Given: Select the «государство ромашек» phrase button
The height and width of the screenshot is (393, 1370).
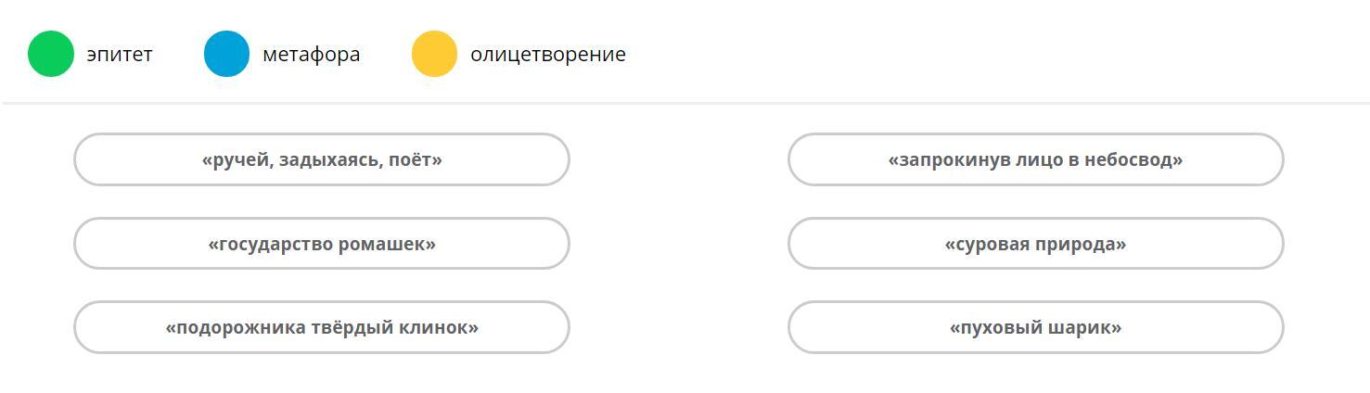Looking at the screenshot, I should pyautogui.click(x=321, y=244).
